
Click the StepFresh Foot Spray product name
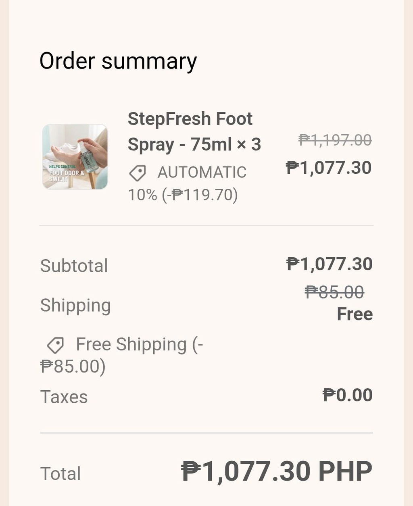(x=194, y=131)
